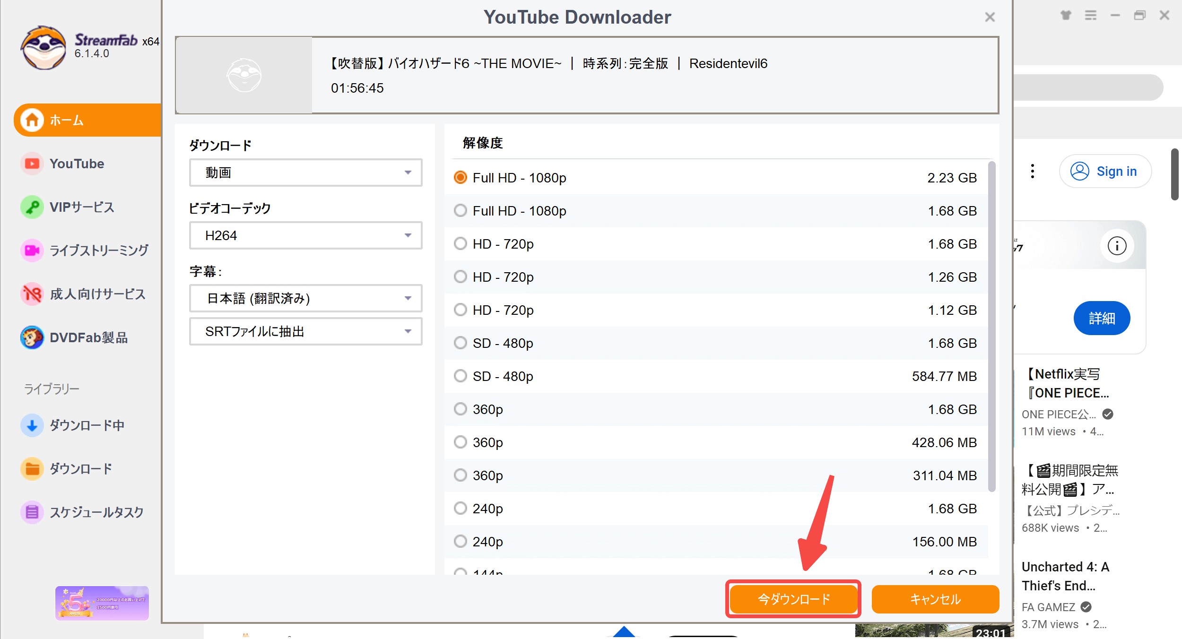Open the ビデオコーデック H264 dropdown
The image size is (1182, 639).
coord(305,235)
